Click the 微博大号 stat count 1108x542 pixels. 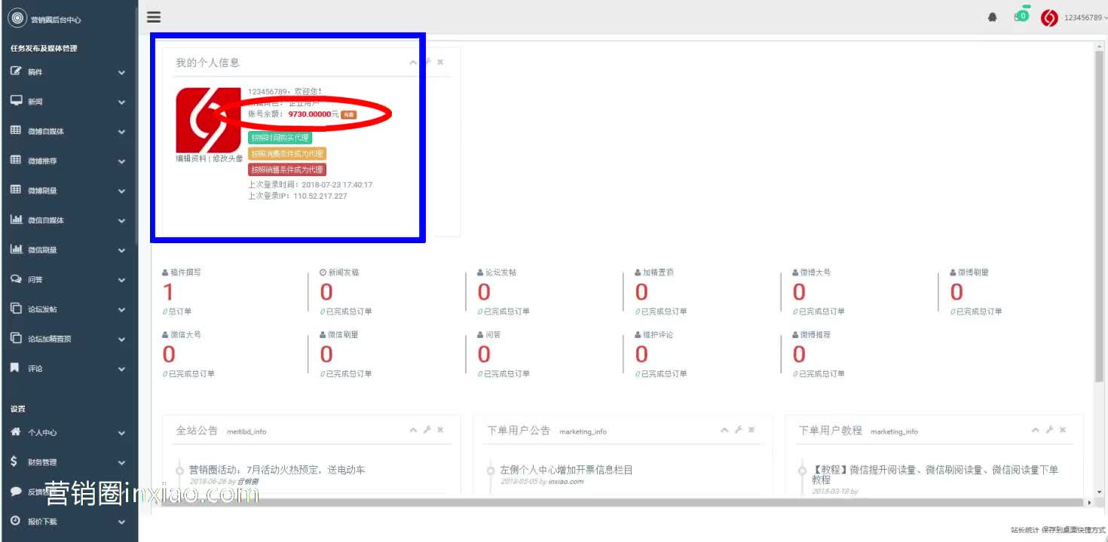click(799, 292)
